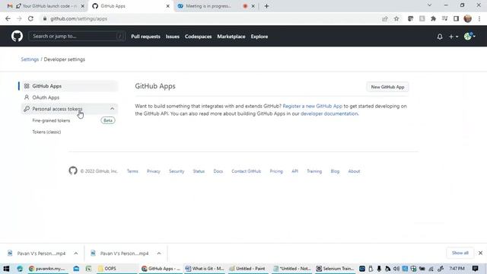Open the Explore page
The image size is (487, 274).
coord(259,37)
